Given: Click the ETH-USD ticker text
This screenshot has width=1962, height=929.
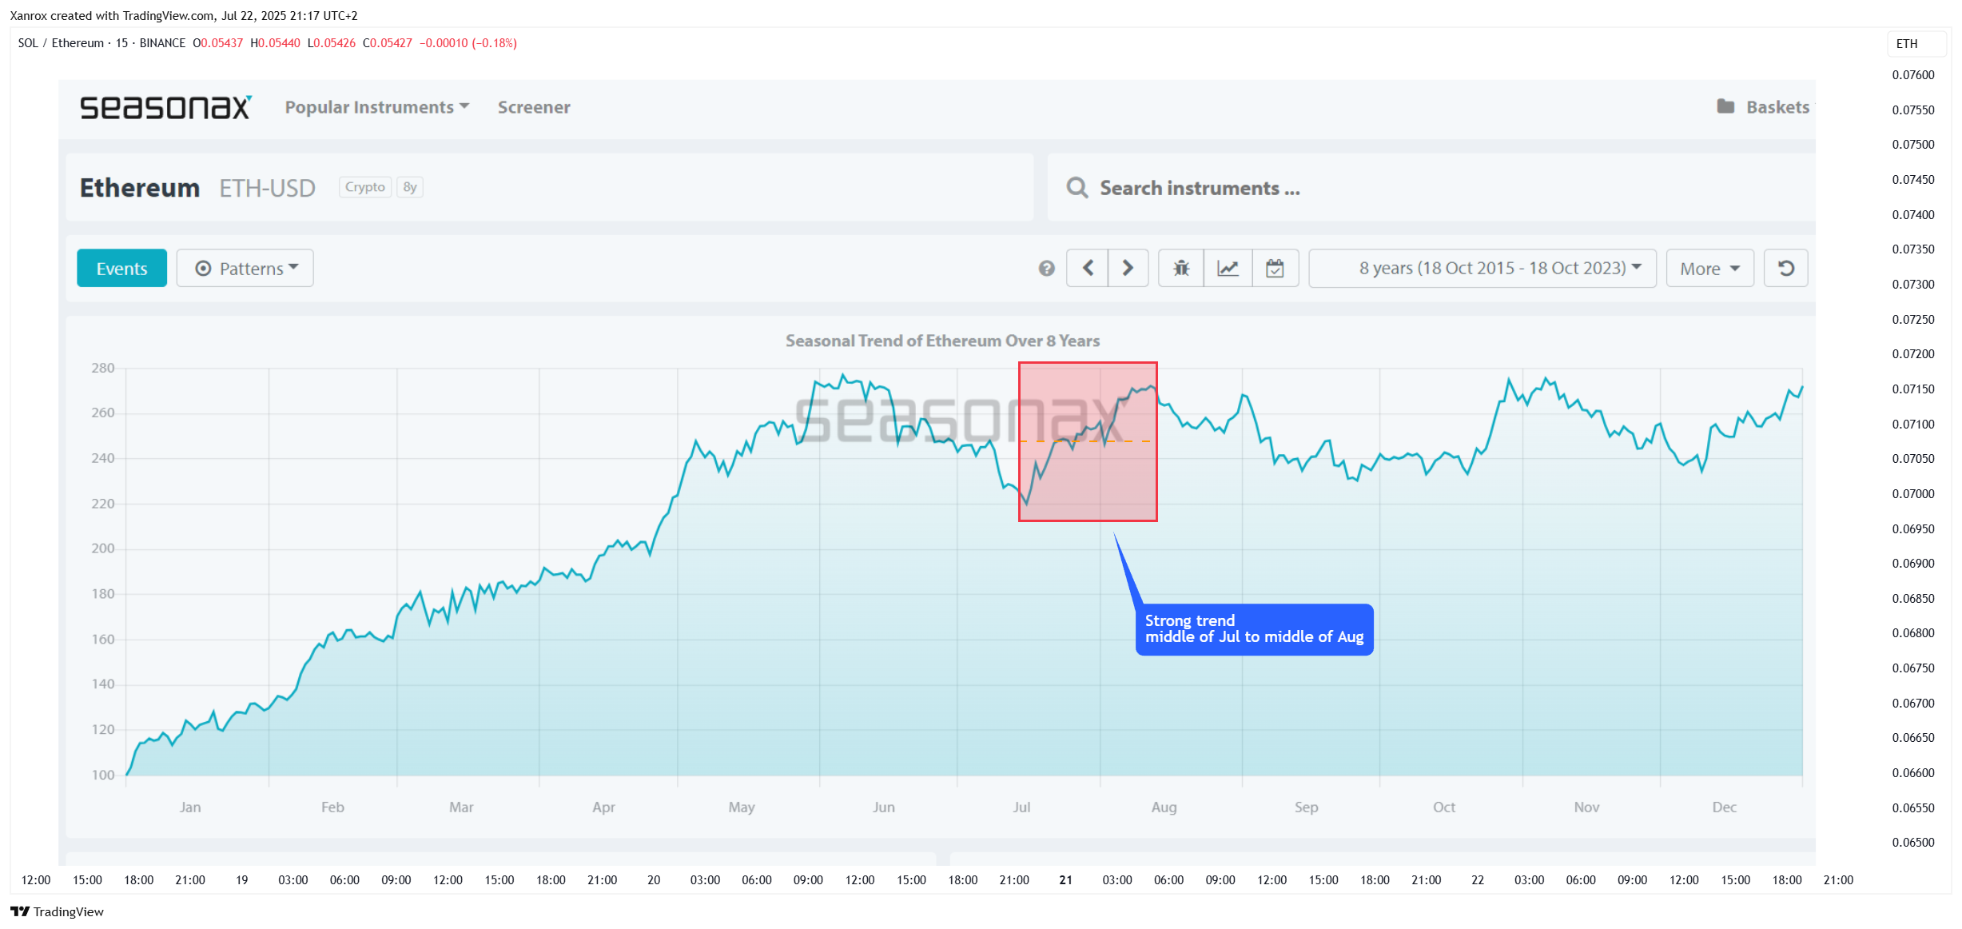Looking at the screenshot, I should point(267,188).
